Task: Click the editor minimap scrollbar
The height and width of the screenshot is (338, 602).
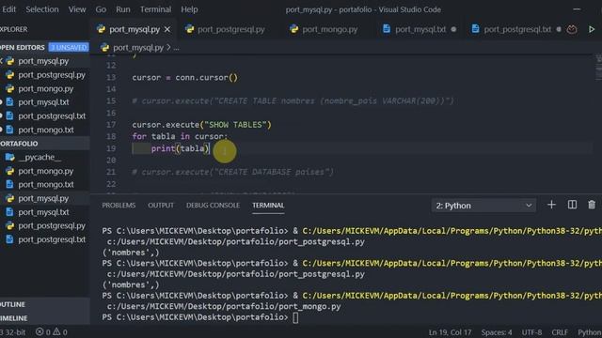Action: pos(598,68)
